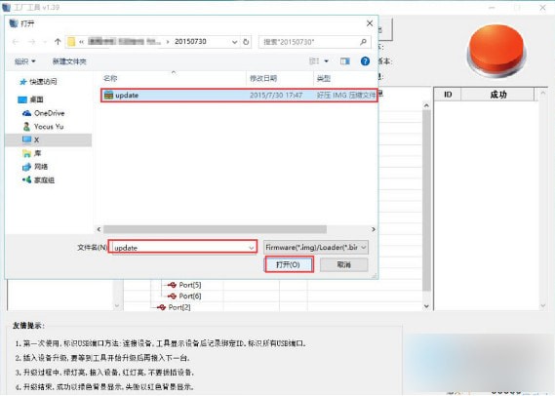Expand the file name combo box arrow
555x396 pixels.
(x=252, y=248)
